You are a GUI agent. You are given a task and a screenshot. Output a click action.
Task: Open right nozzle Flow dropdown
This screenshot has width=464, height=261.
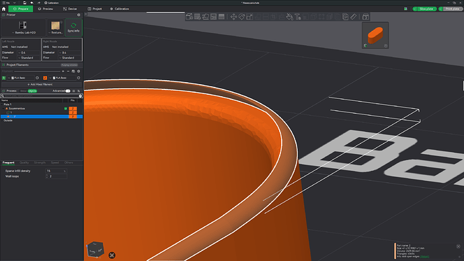point(70,58)
